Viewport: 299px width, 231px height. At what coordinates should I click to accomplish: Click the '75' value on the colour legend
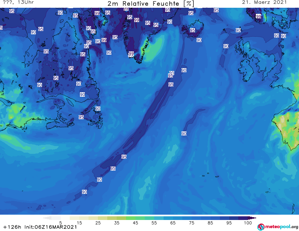coord(192,223)
